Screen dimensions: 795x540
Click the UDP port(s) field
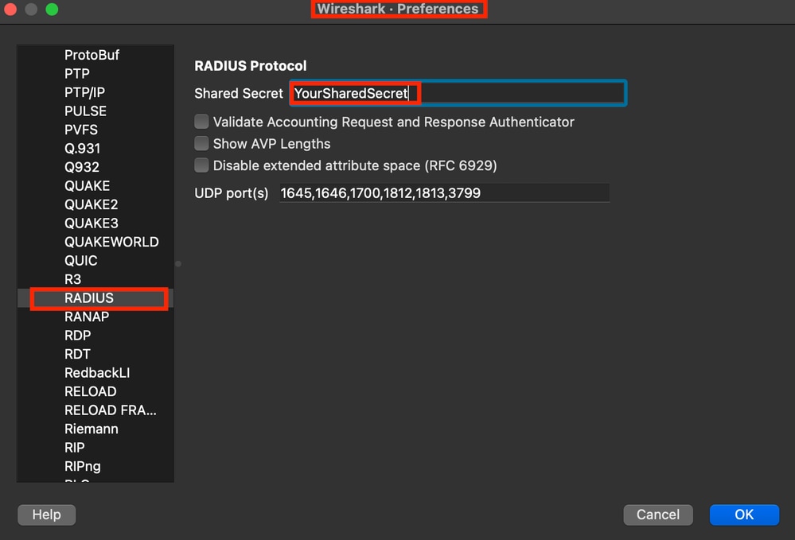[444, 193]
